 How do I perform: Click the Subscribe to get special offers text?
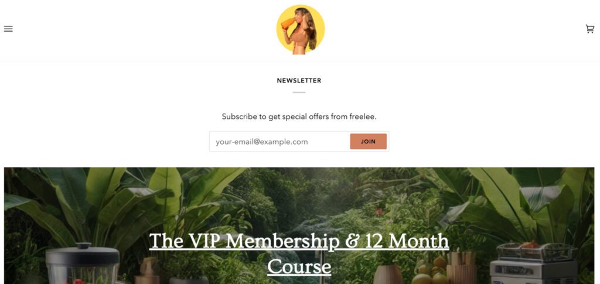299,117
